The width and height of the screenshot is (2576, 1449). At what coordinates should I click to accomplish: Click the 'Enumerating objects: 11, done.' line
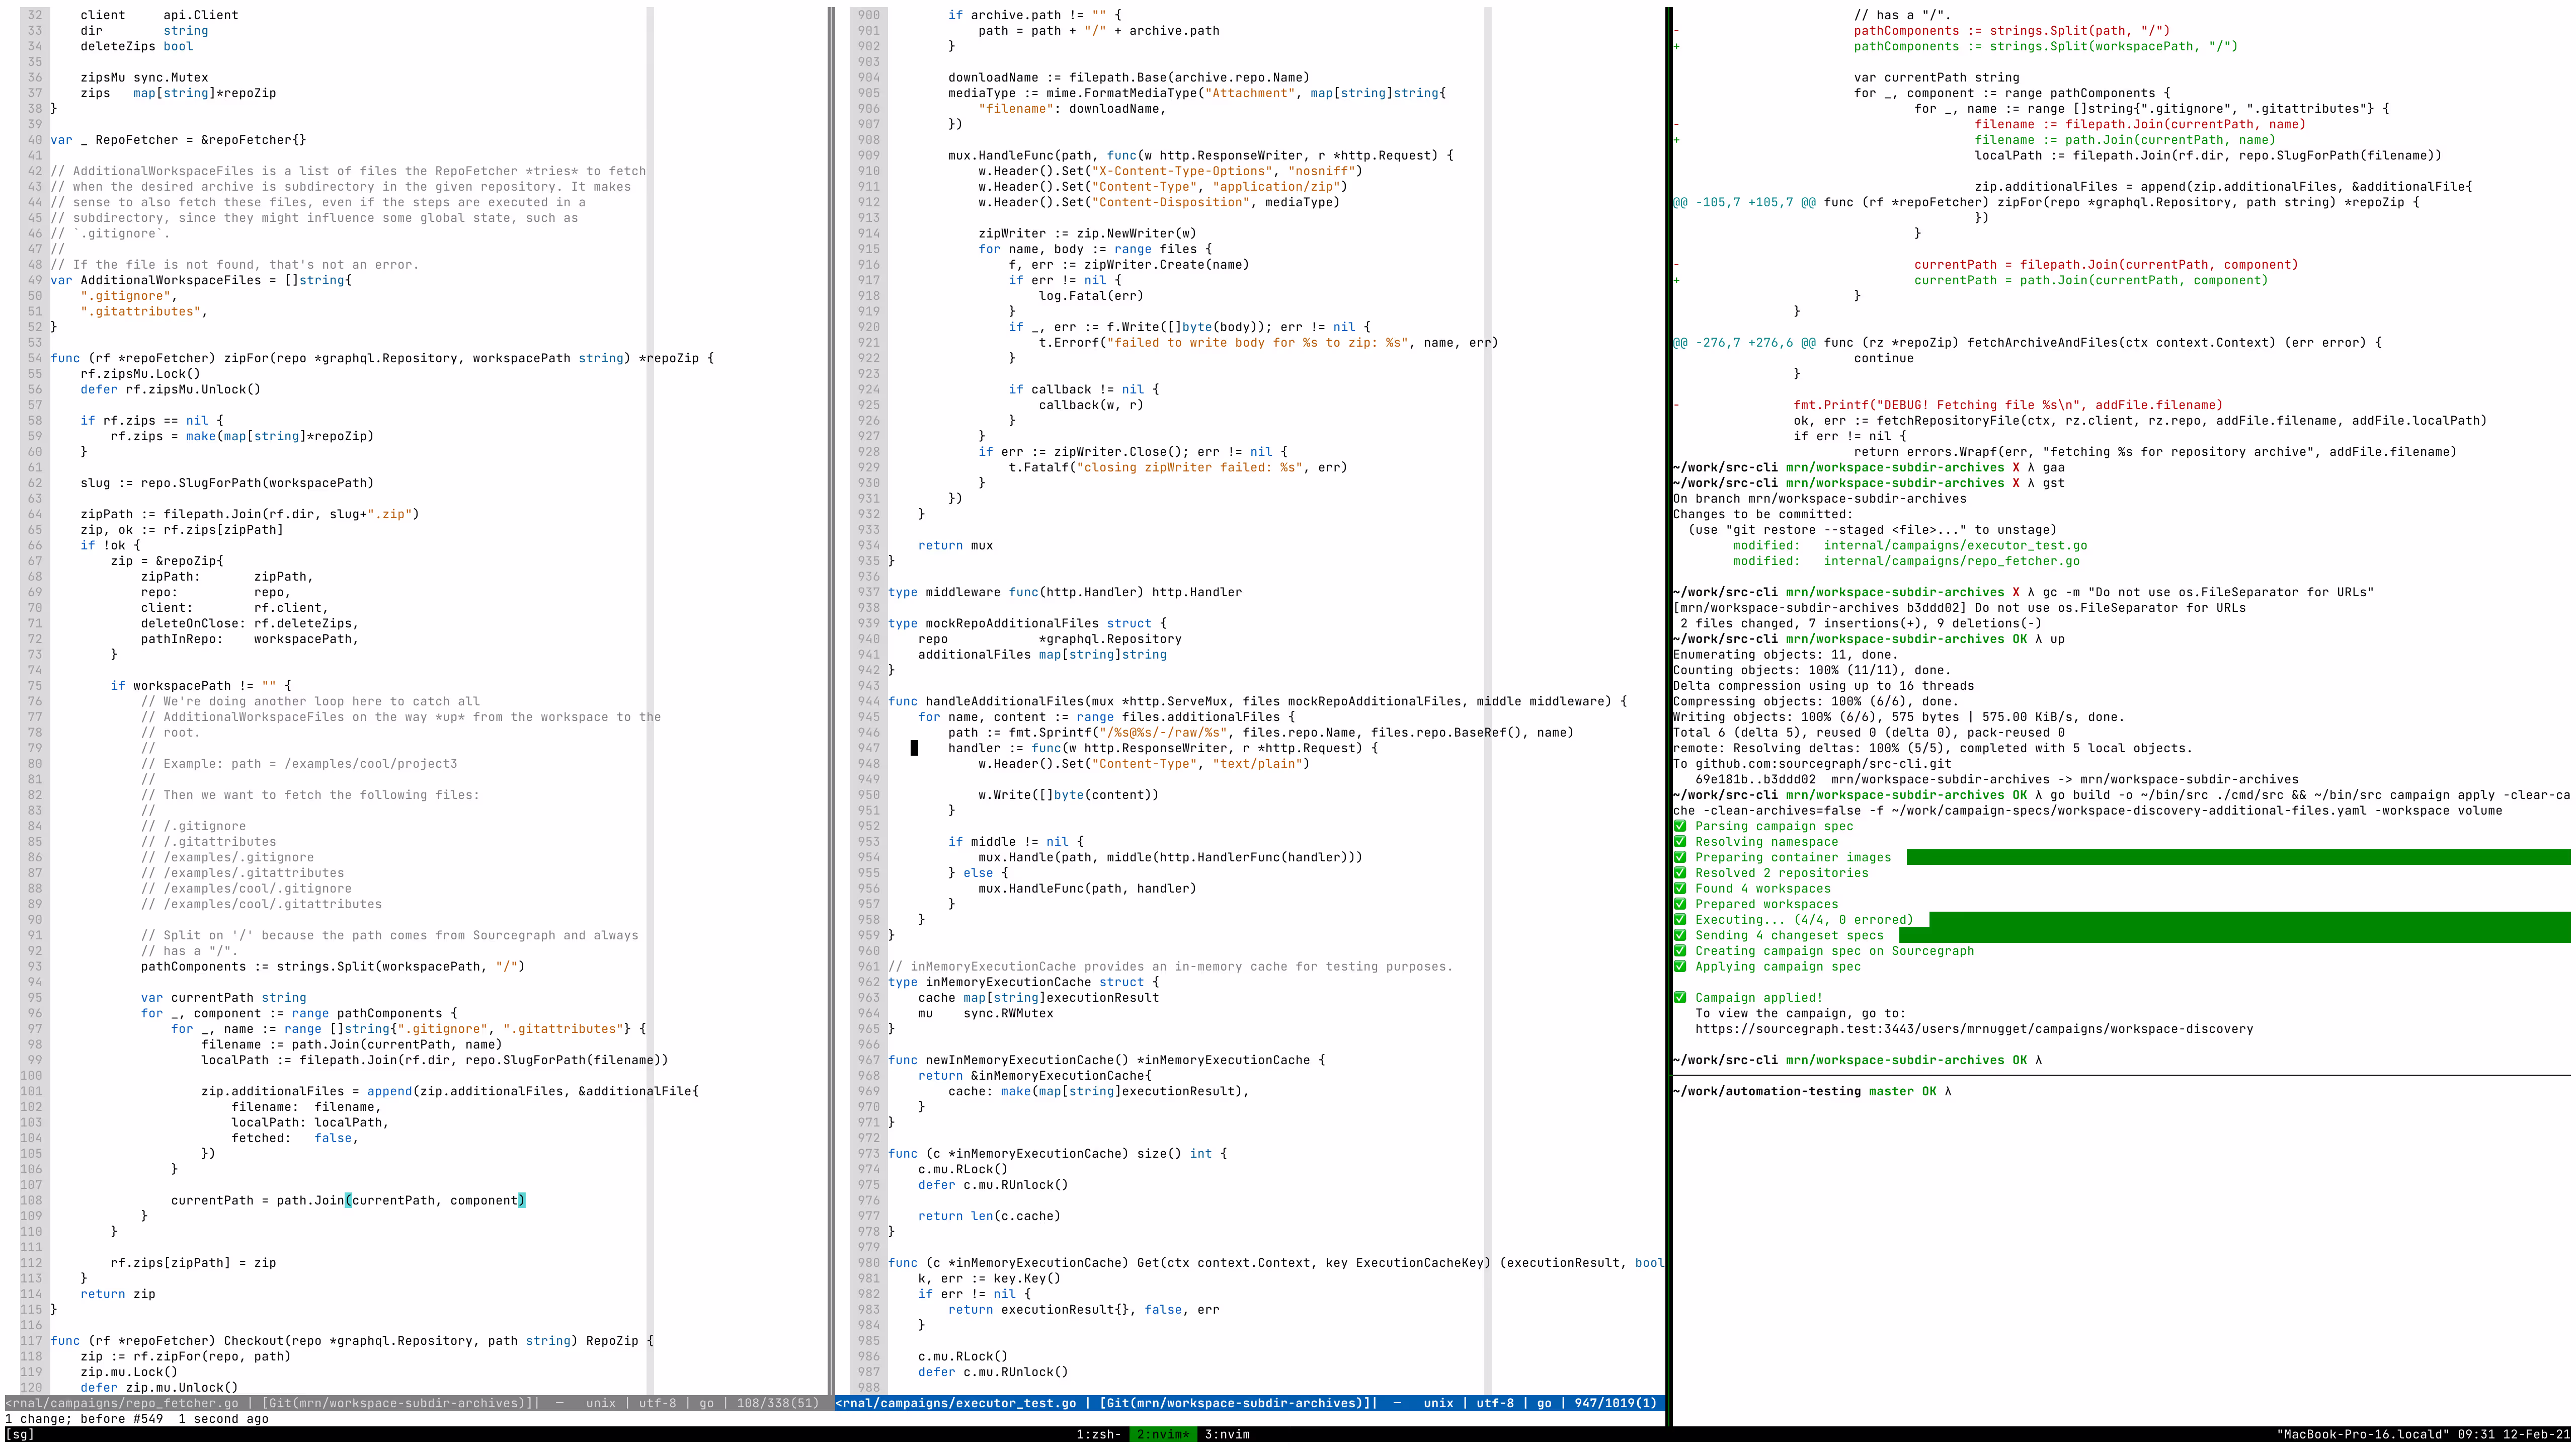tap(1785, 655)
